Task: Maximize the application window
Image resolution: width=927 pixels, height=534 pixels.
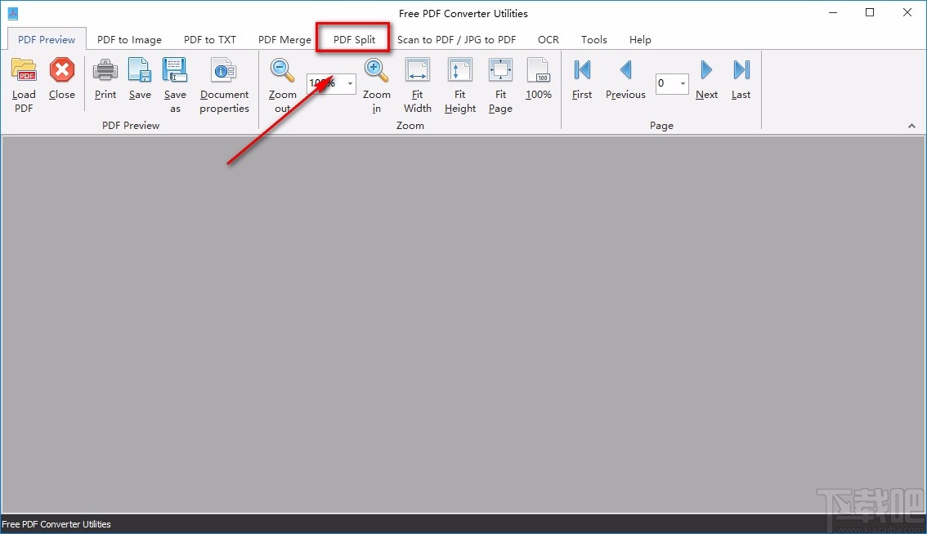Action: tap(870, 12)
